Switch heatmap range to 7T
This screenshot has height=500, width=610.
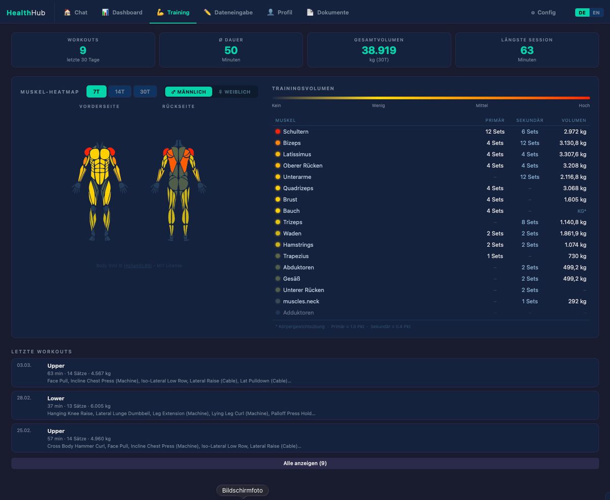pyautogui.click(x=96, y=92)
